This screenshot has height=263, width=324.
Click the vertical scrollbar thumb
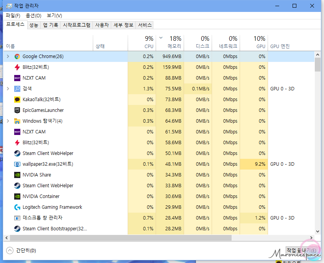[317, 65]
